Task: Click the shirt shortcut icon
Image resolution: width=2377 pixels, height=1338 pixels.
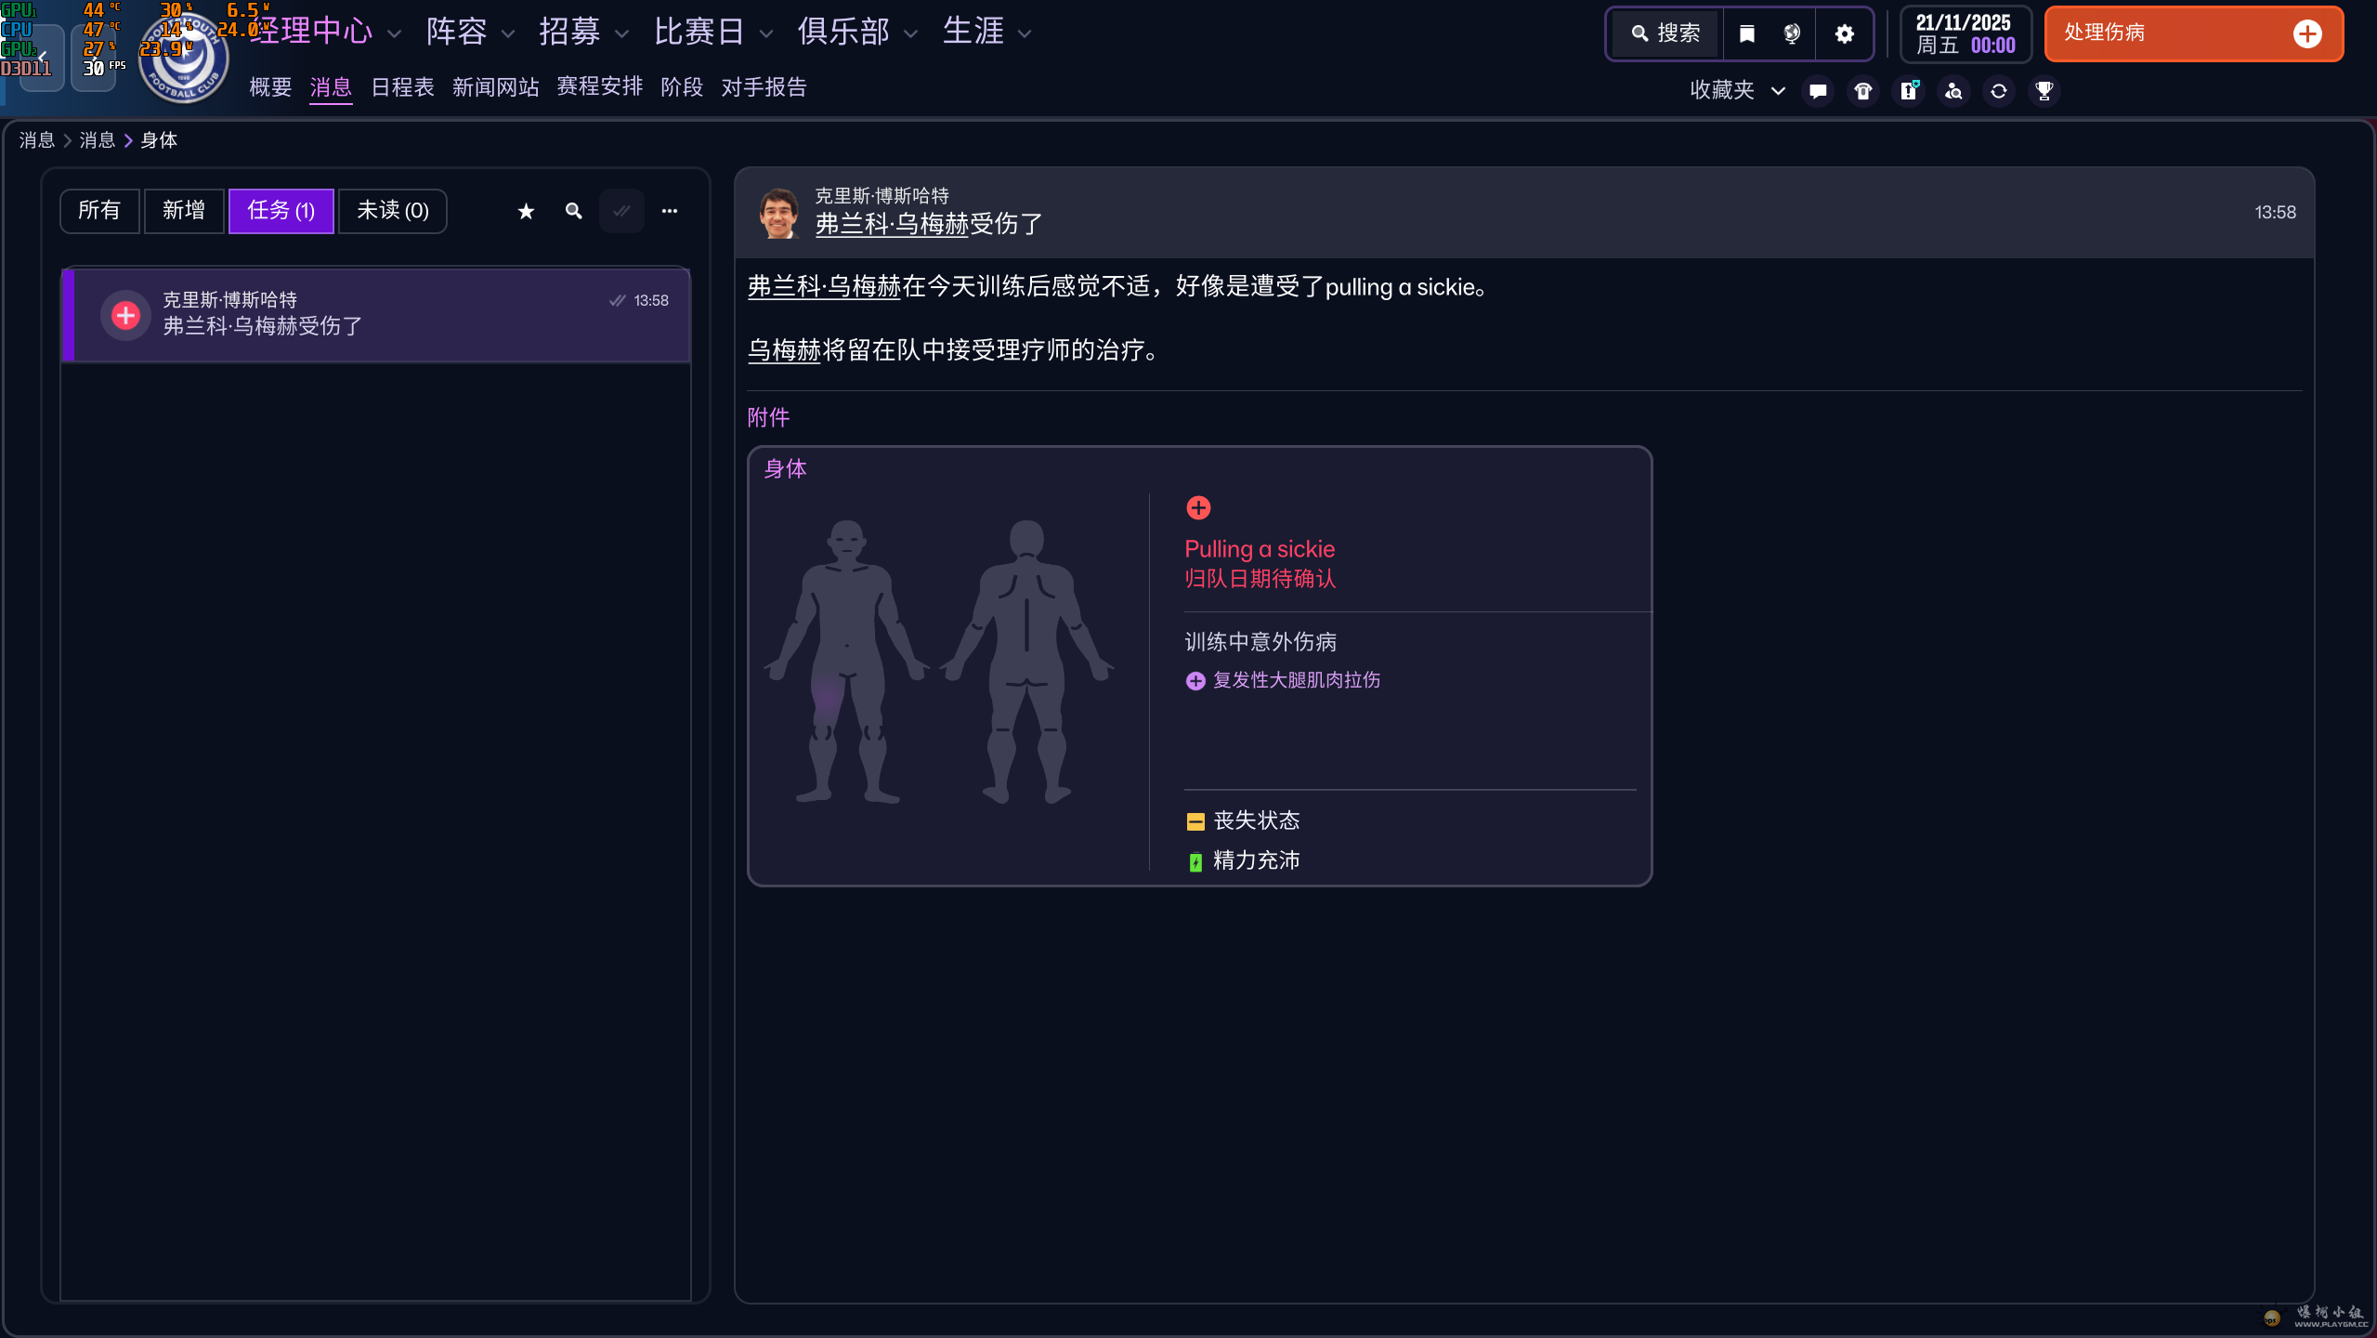Action: (1862, 90)
